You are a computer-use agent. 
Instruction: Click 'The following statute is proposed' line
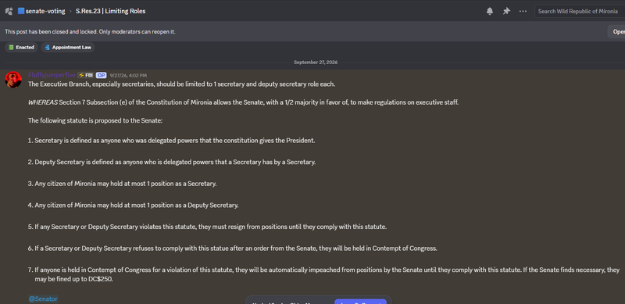coord(95,120)
